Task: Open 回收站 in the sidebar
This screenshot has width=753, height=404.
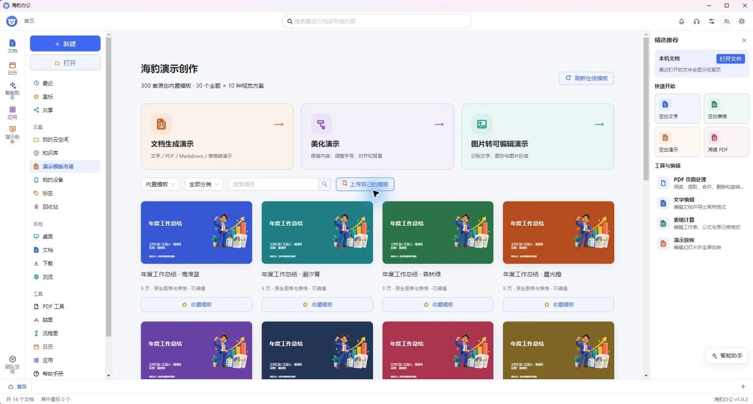Action: point(65,207)
